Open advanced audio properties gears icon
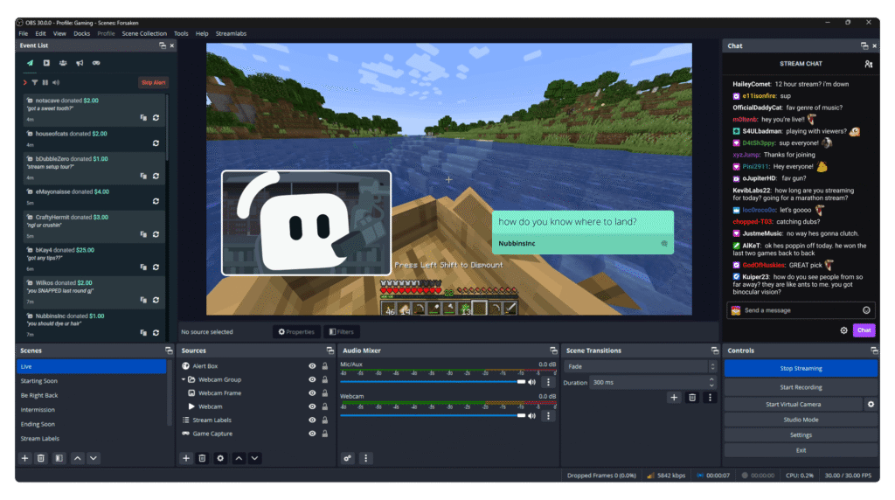The height and width of the screenshot is (500, 895). tap(348, 458)
